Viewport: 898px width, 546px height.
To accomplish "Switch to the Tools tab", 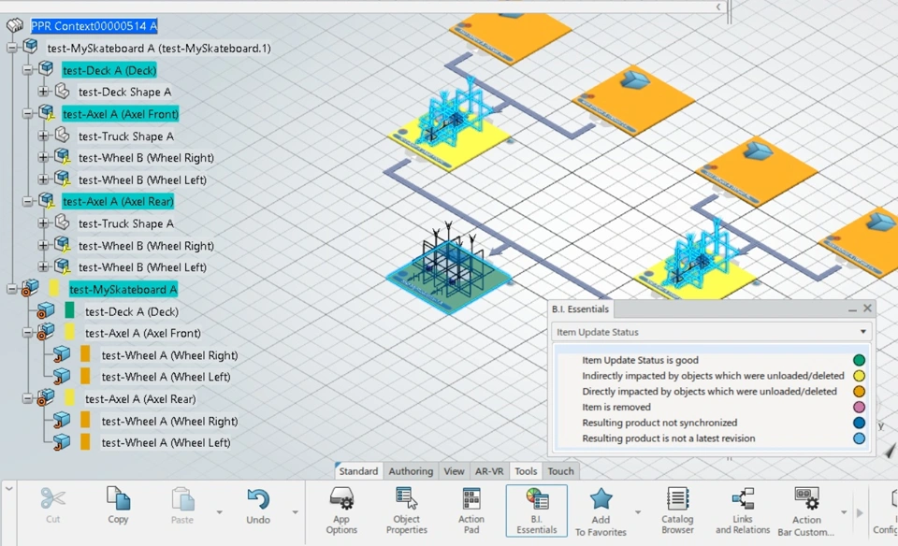I will point(525,471).
